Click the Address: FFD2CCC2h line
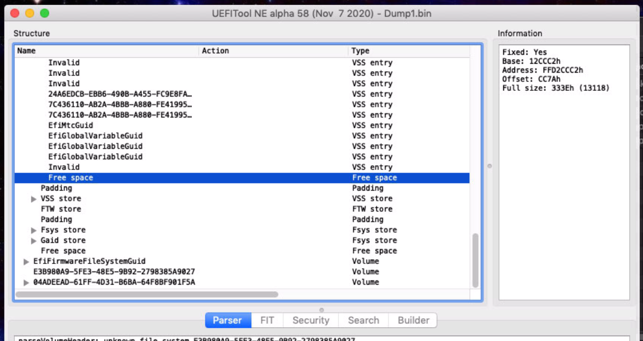The image size is (643, 341). tap(542, 70)
